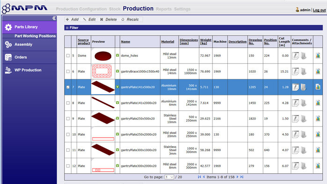The image size is (327, 184).
Task: Go to last page arrow icon
Action: (x=242, y=177)
